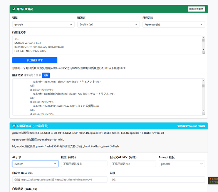Click resize handle of source textarea

click(203, 53)
